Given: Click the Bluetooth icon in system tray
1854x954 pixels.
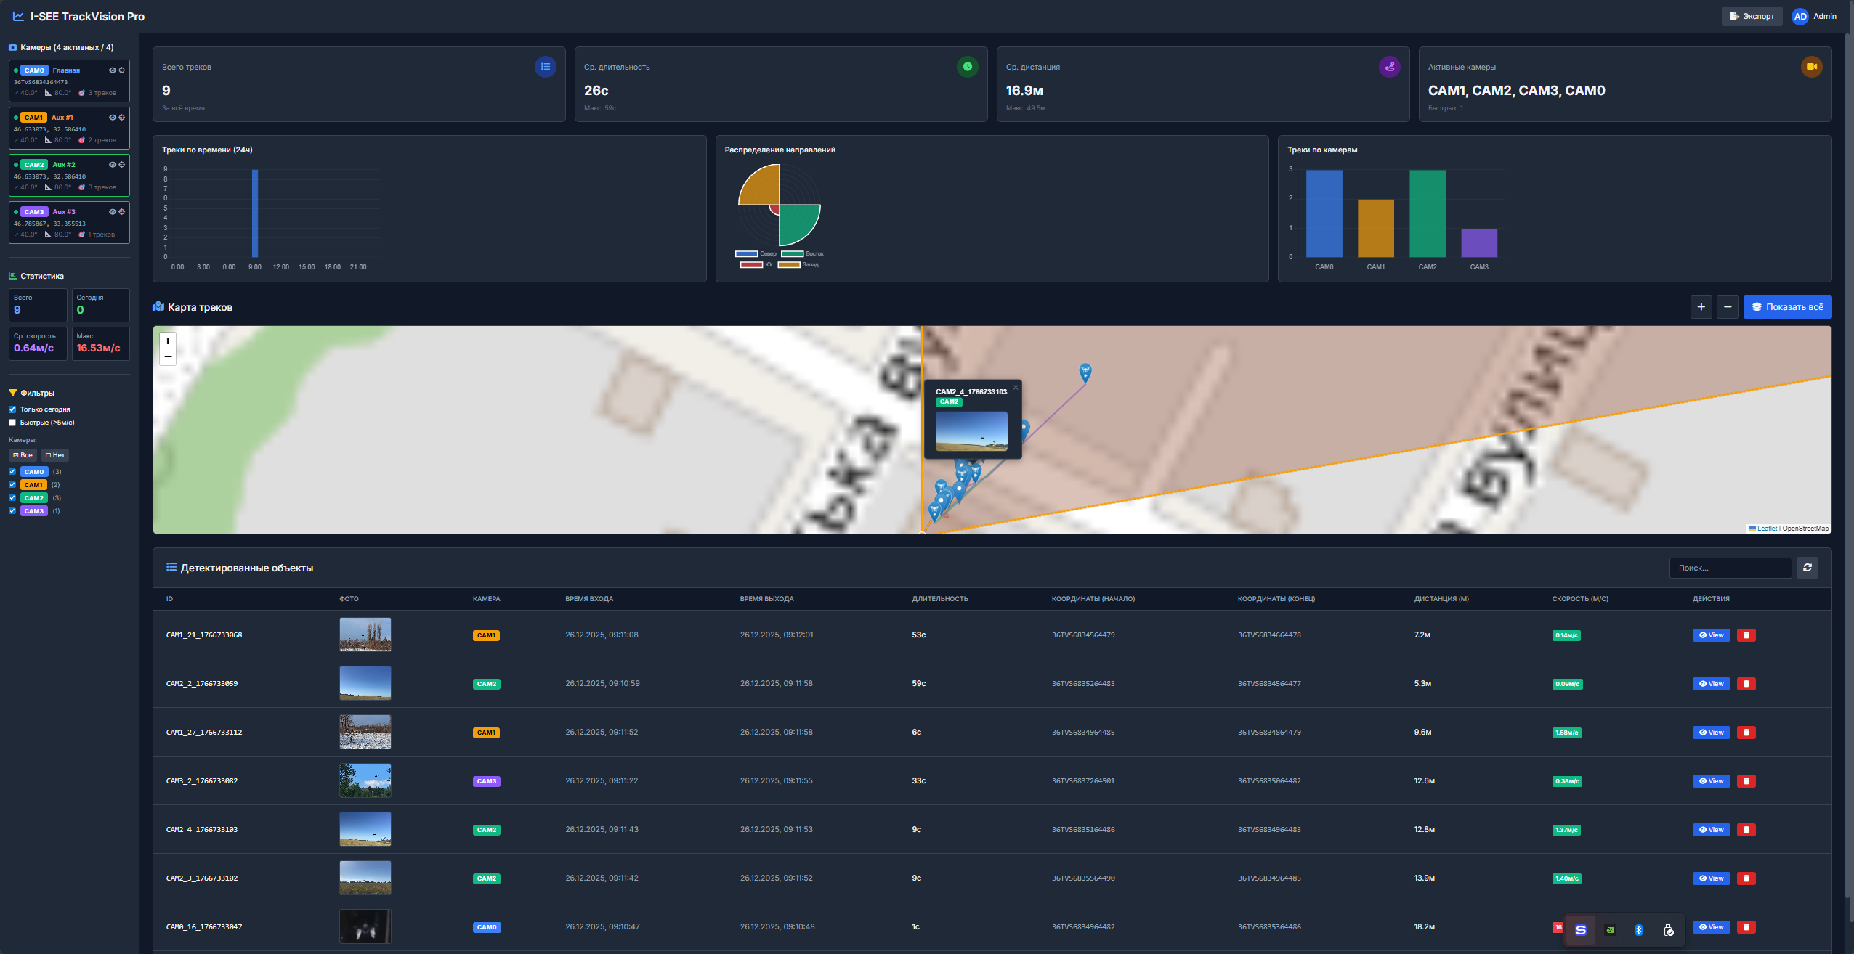Looking at the screenshot, I should tap(1638, 930).
